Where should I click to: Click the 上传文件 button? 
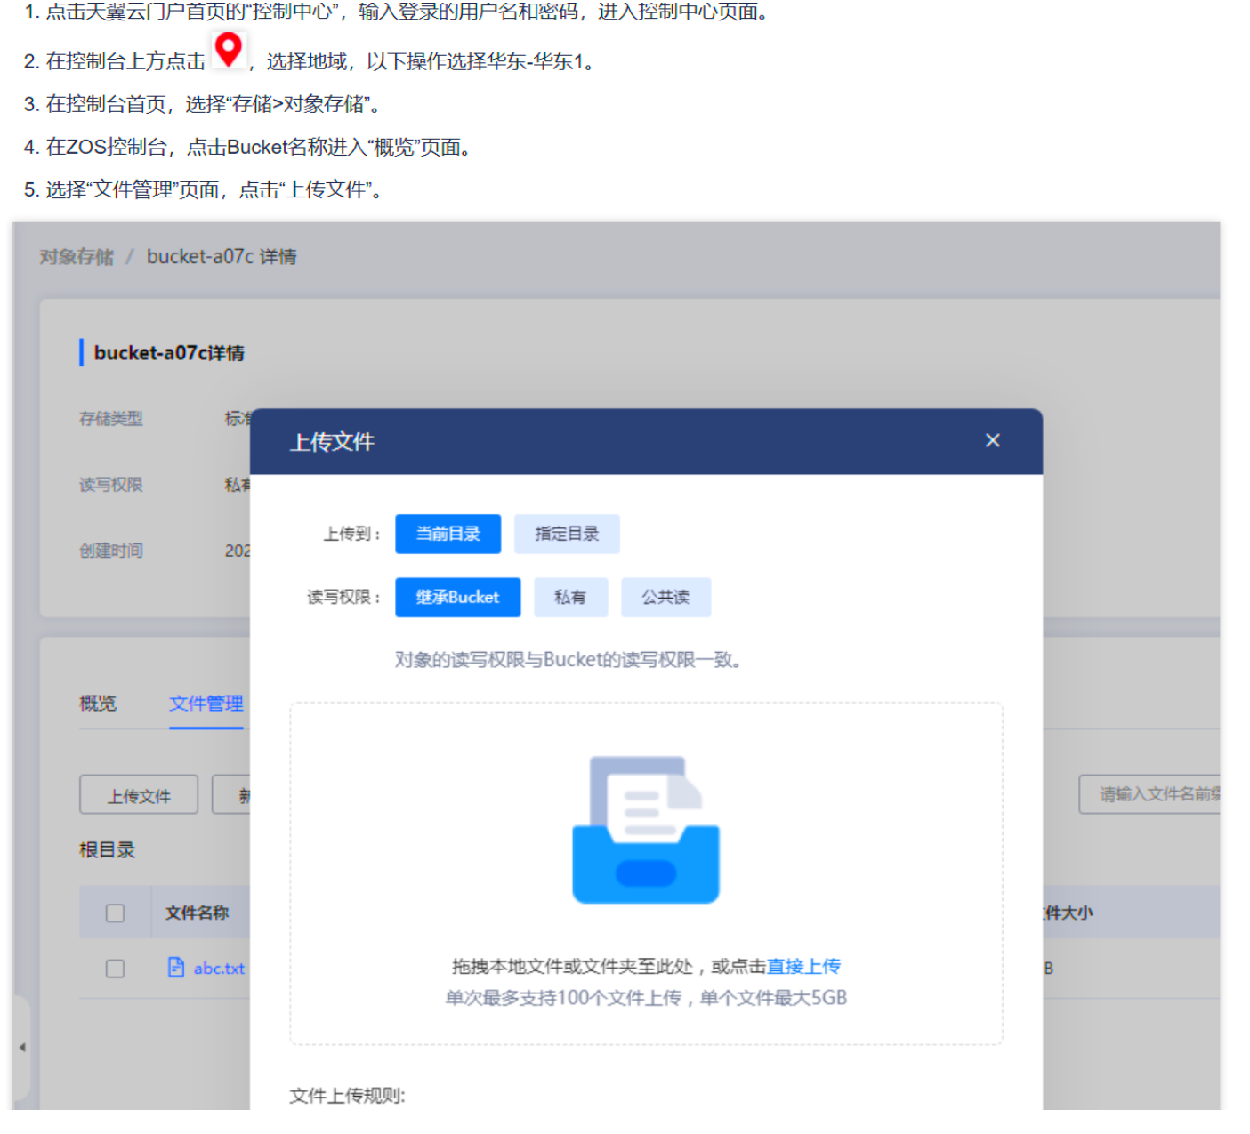tap(138, 794)
